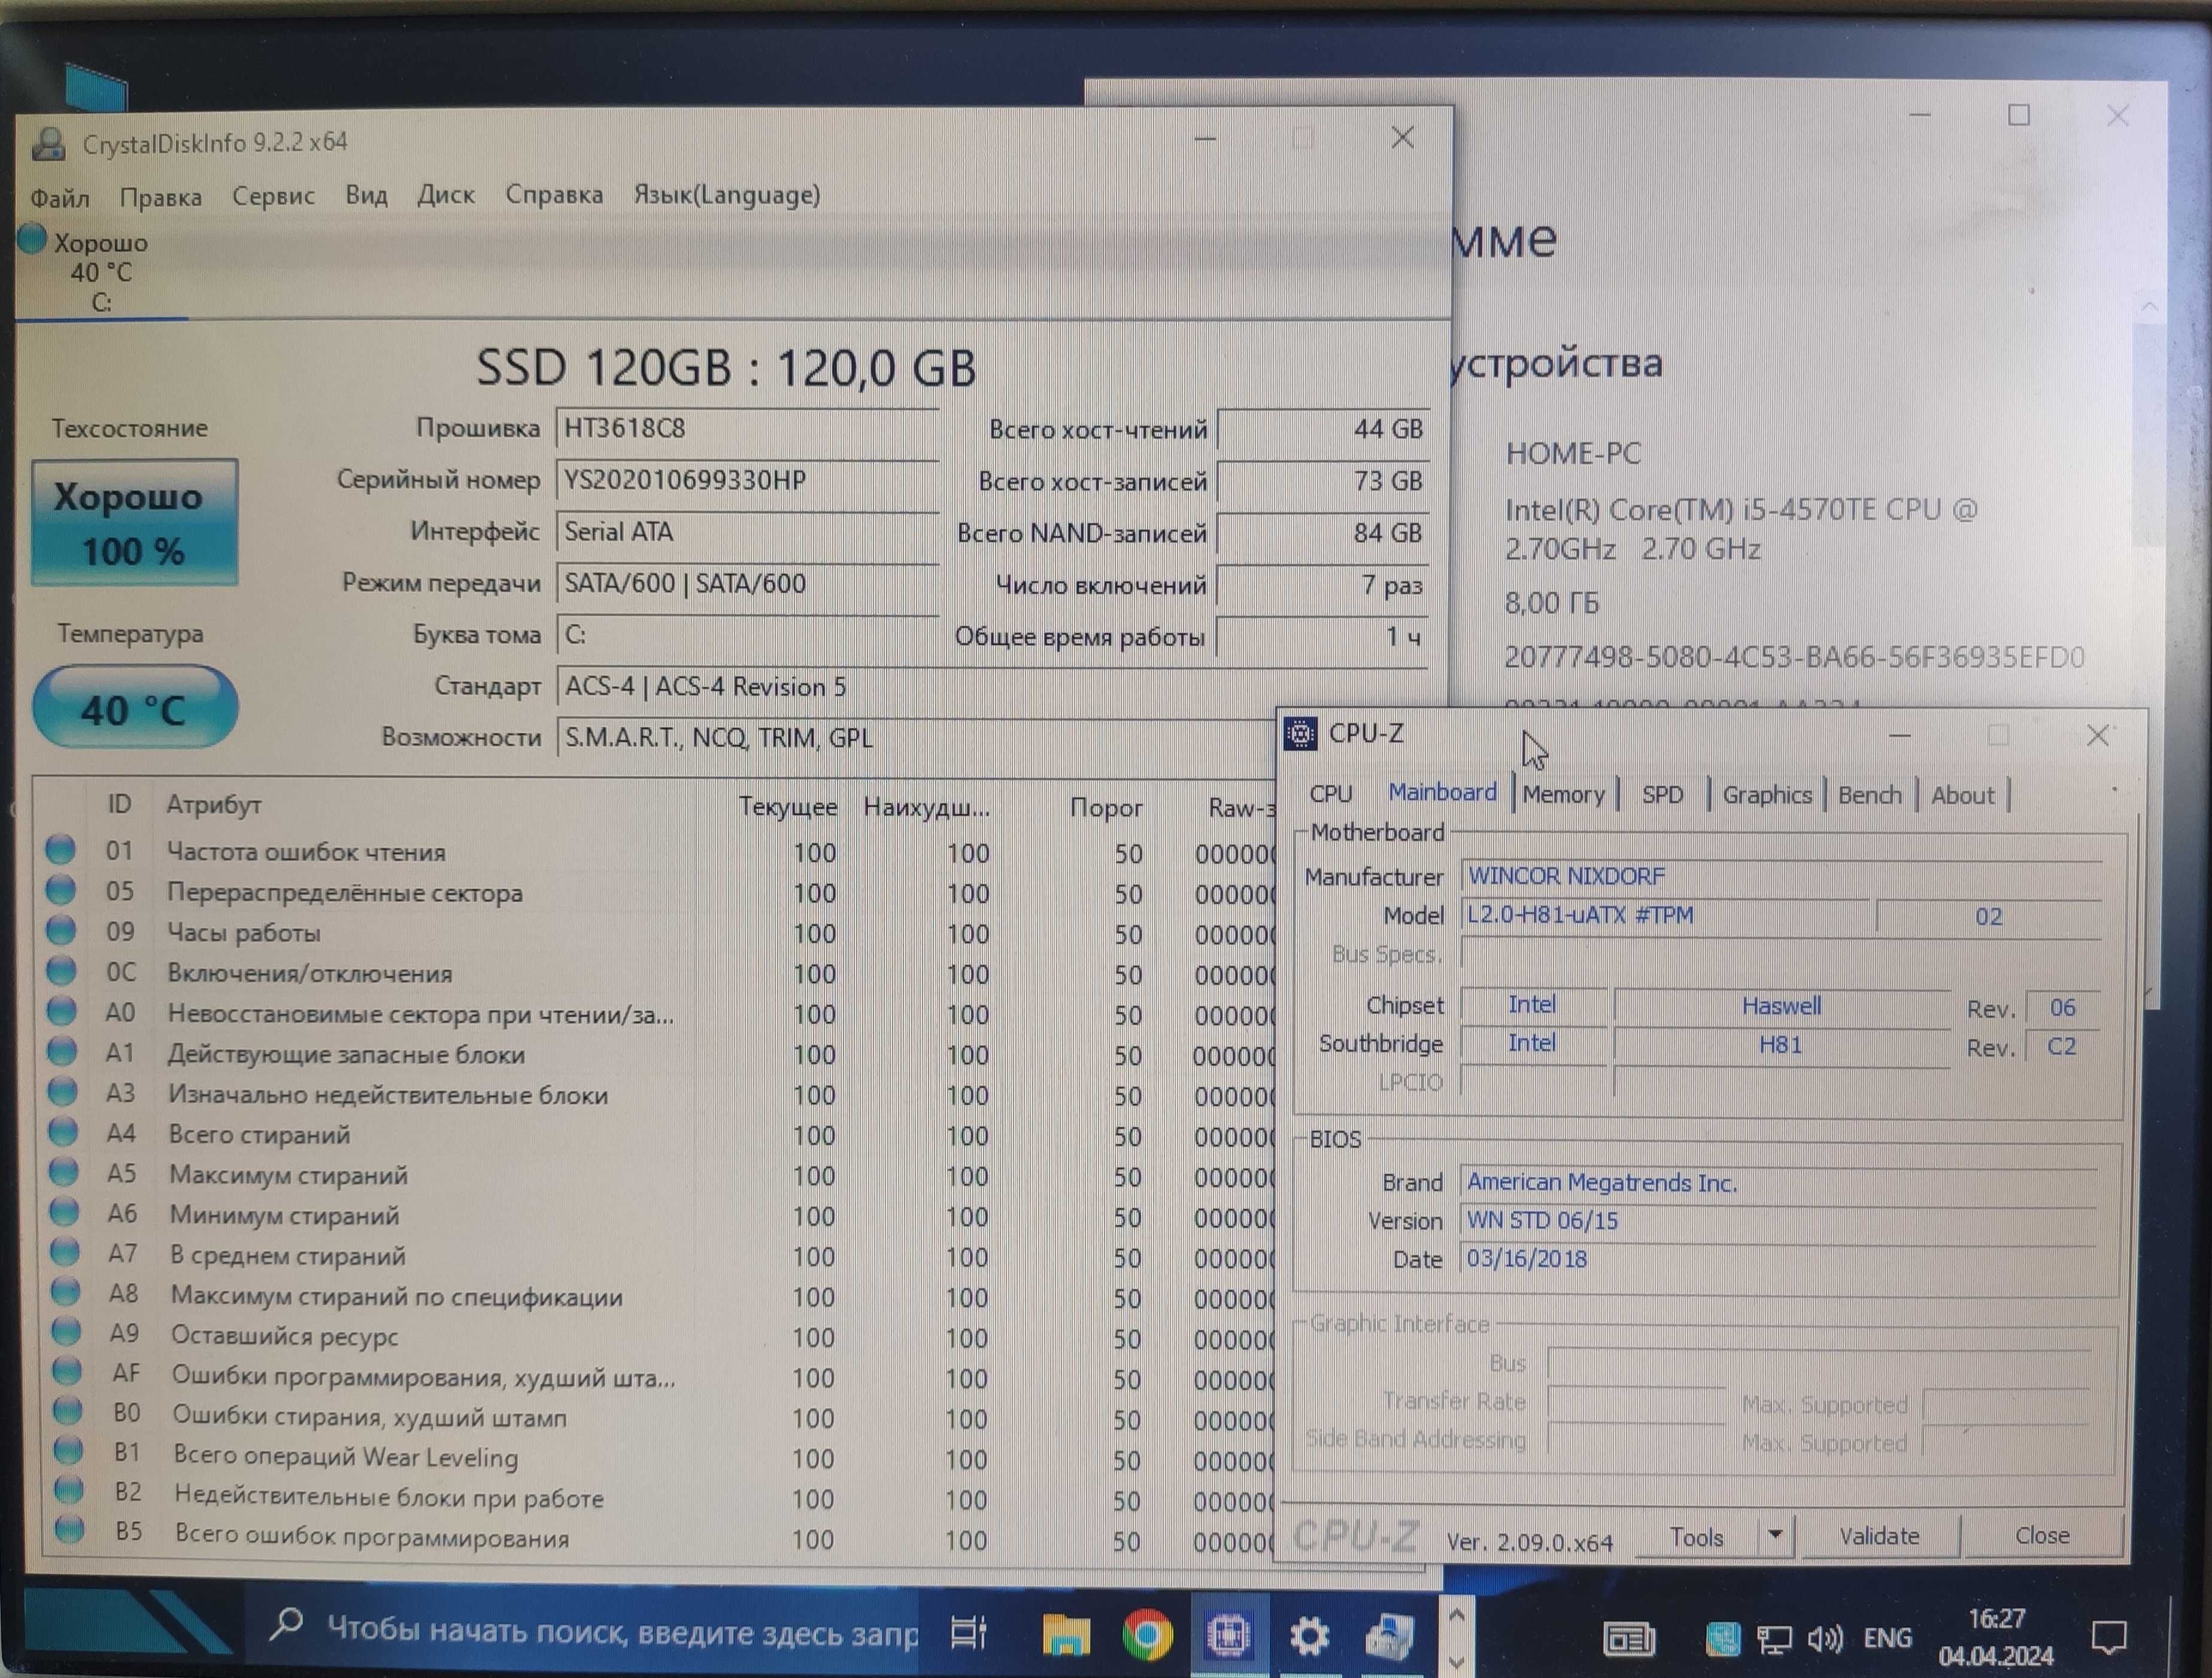Select the Прошивка field HT3618C8

747,428
